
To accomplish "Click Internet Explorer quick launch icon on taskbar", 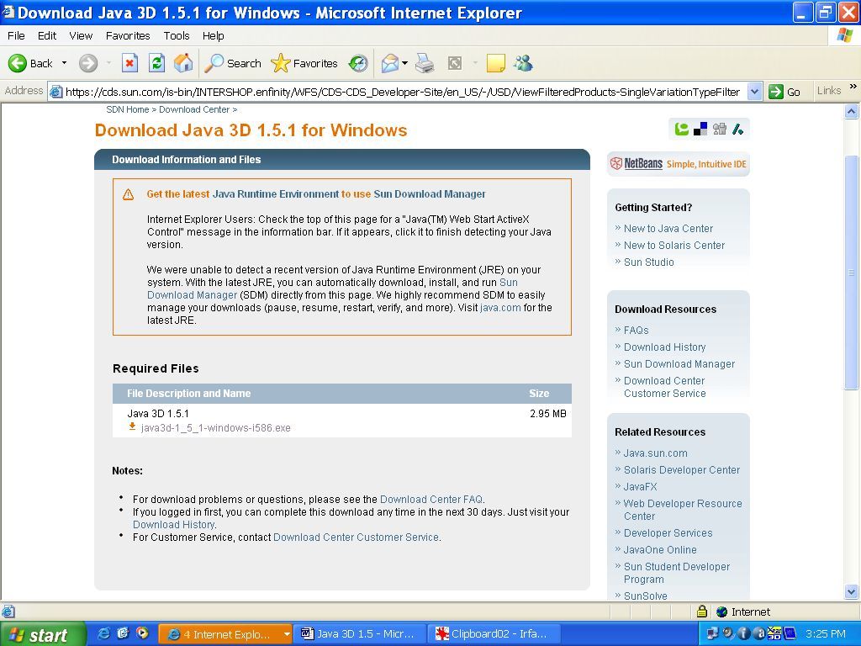I will coord(103,633).
